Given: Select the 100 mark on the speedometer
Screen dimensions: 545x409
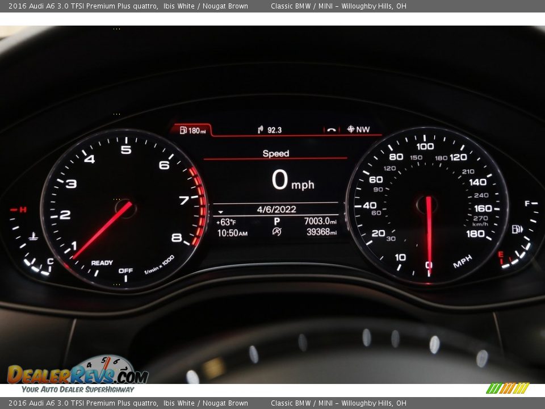Looking at the screenshot, I should click(x=425, y=147).
